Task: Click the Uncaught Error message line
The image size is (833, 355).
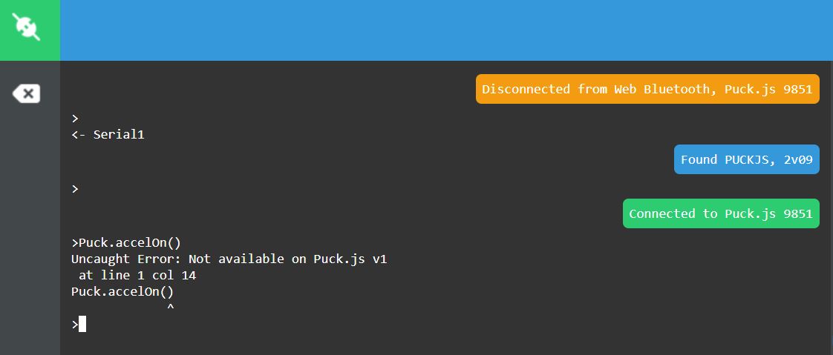Action: (229, 259)
